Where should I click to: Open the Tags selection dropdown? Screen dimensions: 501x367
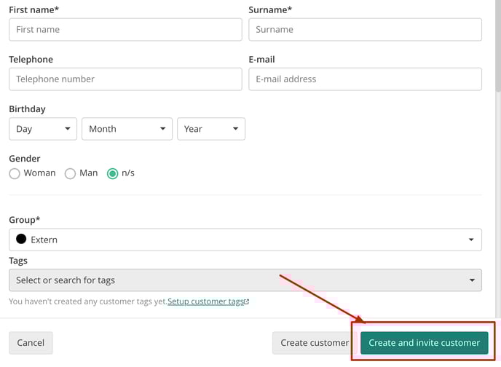(245, 280)
